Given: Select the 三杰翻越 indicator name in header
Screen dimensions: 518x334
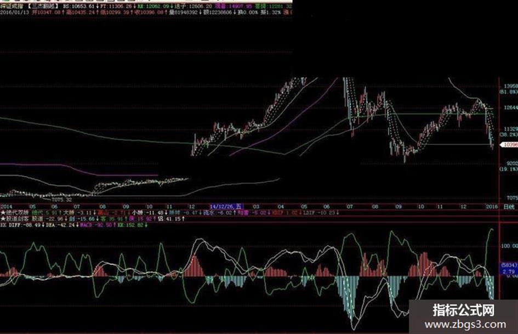Looking at the screenshot, I should pos(43,6).
